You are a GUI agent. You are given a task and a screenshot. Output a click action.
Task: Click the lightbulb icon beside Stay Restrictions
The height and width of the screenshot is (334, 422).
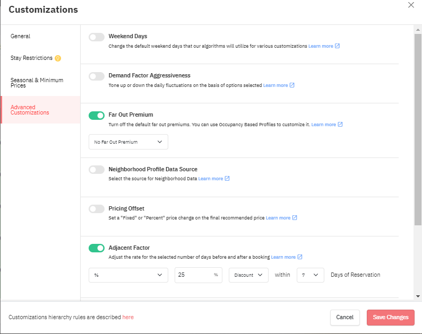click(x=58, y=58)
